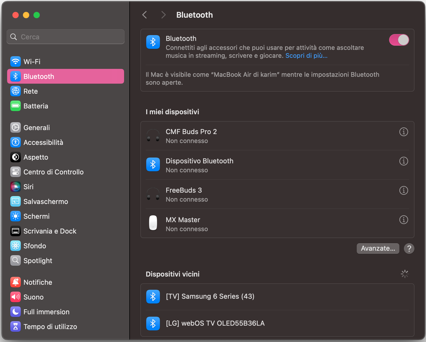Viewport: 426px width, 342px height.
Task: Click the question mark help button
Action: tap(409, 249)
